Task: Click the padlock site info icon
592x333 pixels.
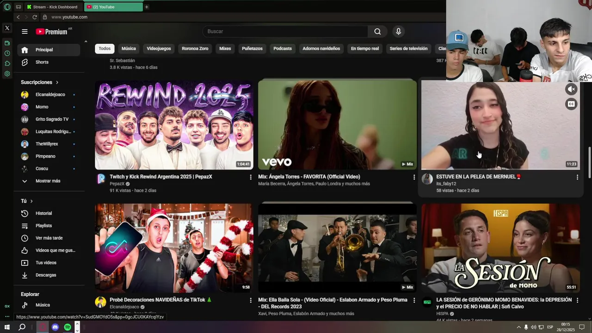Action: [x=45, y=17]
